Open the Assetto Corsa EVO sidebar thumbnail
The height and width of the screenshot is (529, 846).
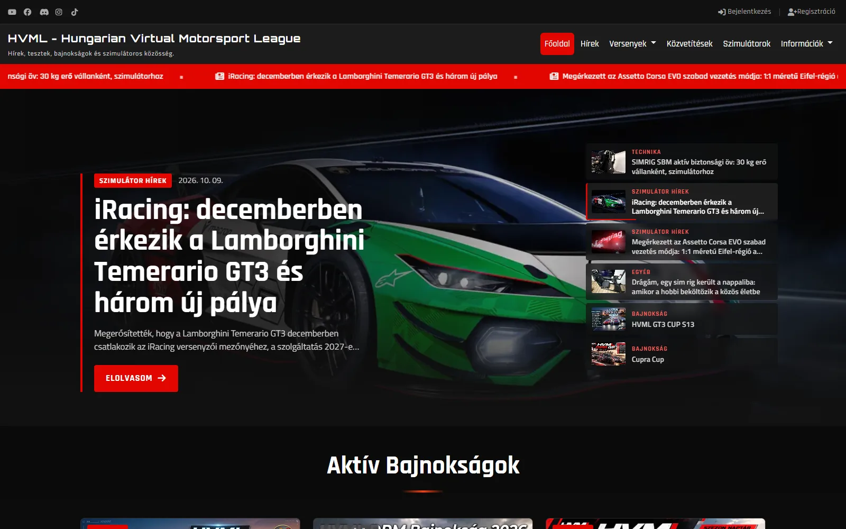point(609,242)
